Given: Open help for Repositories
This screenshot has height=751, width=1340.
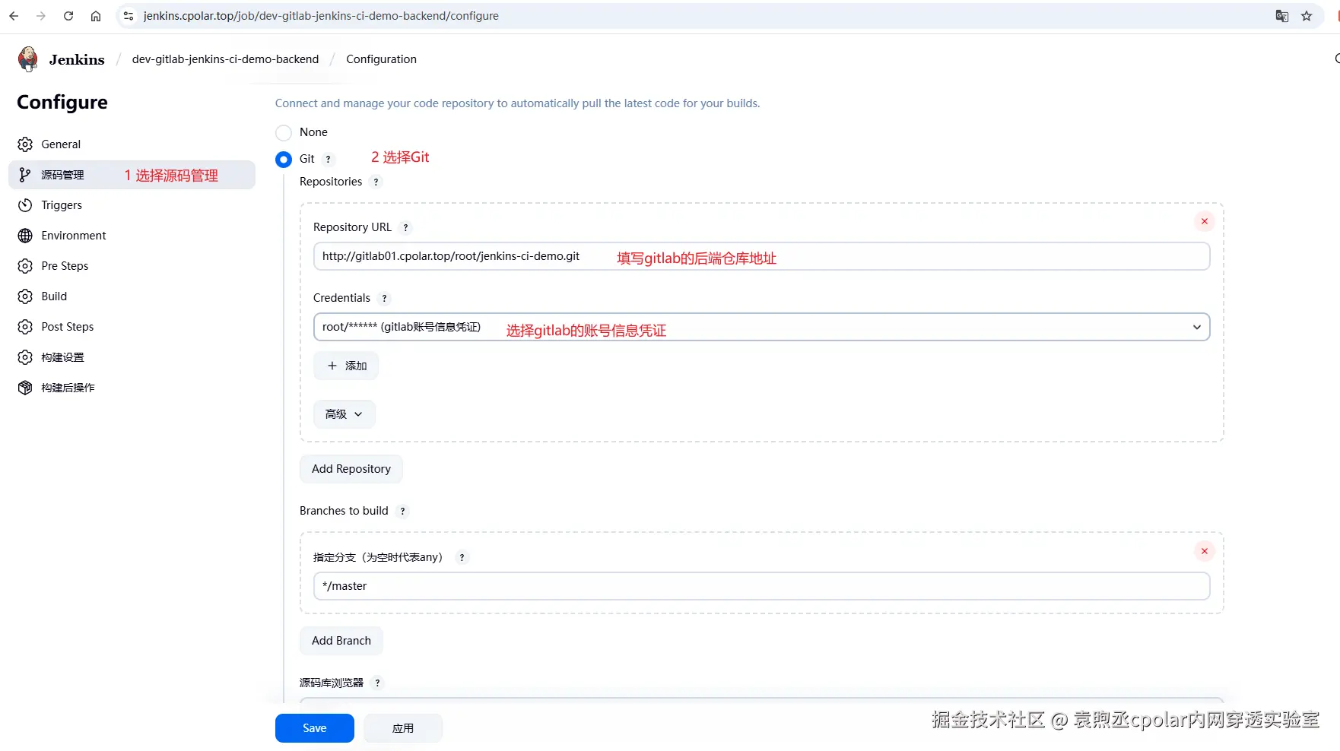Looking at the screenshot, I should pyautogui.click(x=376, y=182).
